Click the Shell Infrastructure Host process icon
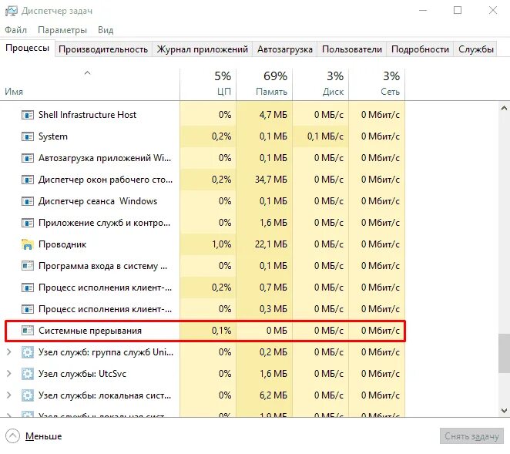510x454 pixels. (x=27, y=115)
